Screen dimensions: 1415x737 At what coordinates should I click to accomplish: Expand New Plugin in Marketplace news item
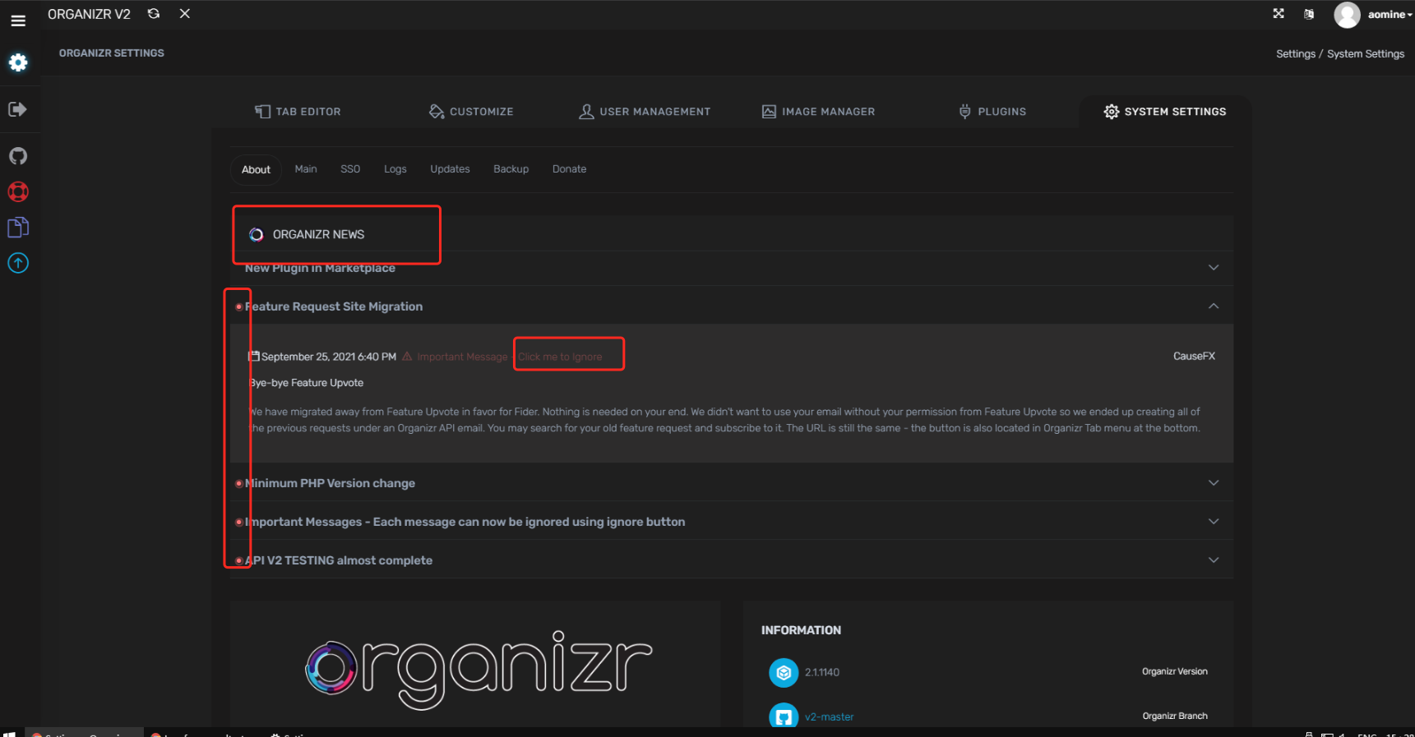[x=732, y=268]
